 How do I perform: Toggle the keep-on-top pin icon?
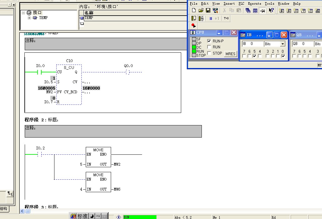[262, 11]
